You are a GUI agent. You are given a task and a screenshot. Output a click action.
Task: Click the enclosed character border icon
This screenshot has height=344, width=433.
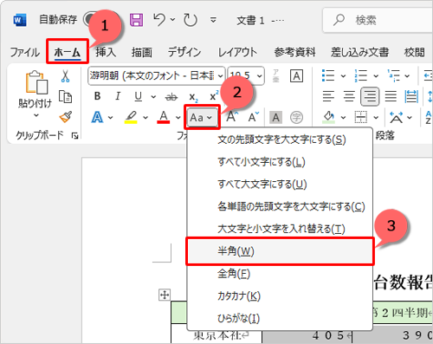pyautogui.click(x=296, y=76)
